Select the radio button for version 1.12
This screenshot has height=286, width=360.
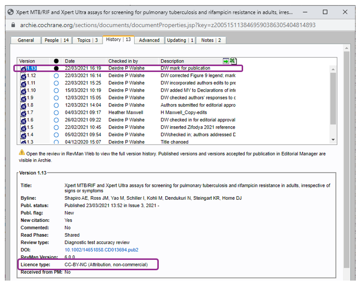[56, 76]
